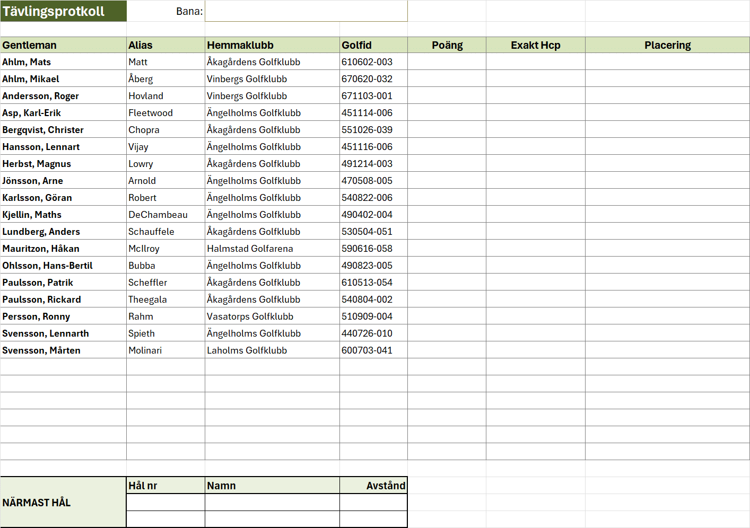Click the NÄRMAST HÅL label cell

click(63, 503)
